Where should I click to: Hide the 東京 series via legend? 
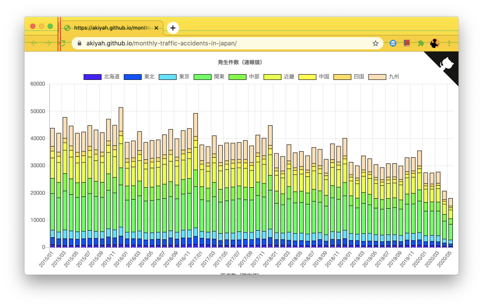pos(174,77)
